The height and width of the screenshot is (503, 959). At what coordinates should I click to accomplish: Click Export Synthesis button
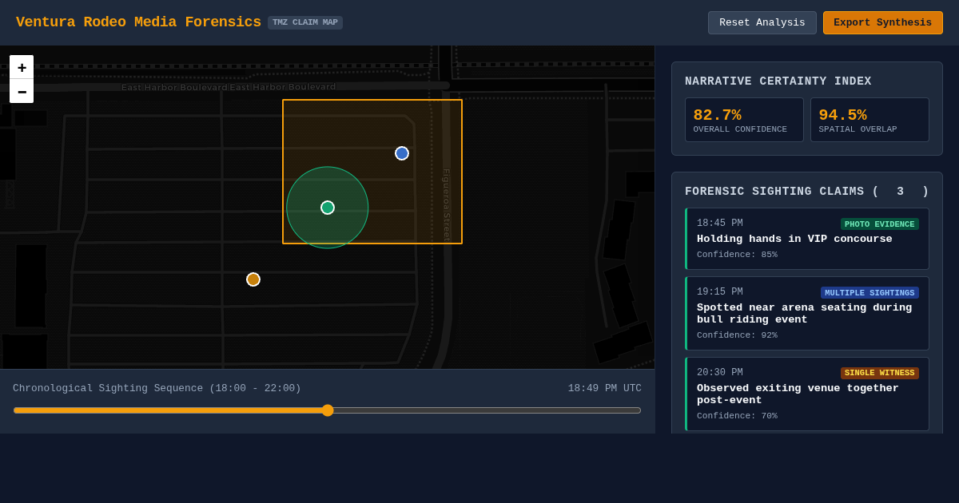click(883, 22)
